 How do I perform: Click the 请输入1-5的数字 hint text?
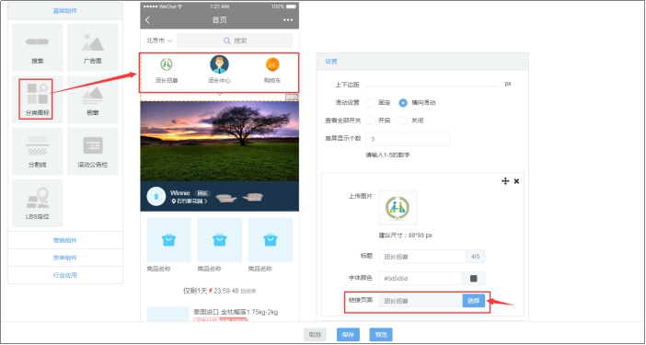point(387,155)
